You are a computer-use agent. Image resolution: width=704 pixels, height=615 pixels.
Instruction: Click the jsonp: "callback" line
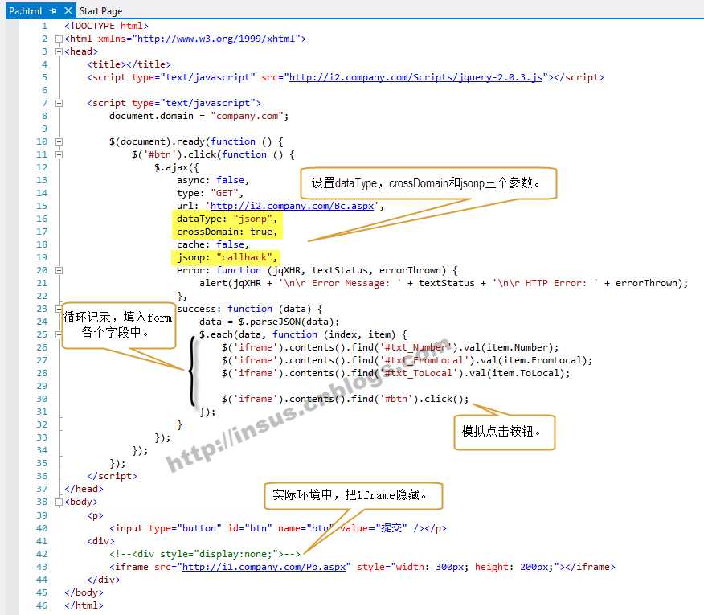click(227, 257)
